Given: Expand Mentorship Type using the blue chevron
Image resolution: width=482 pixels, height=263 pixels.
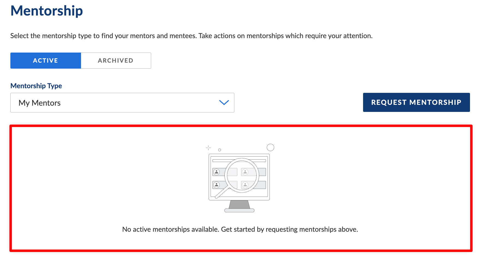Looking at the screenshot, I should [x=224, y=103].
